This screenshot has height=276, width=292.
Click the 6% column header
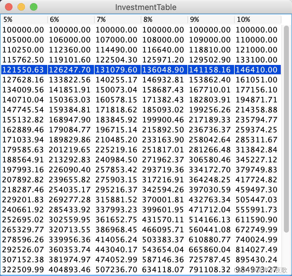(71, 19)
